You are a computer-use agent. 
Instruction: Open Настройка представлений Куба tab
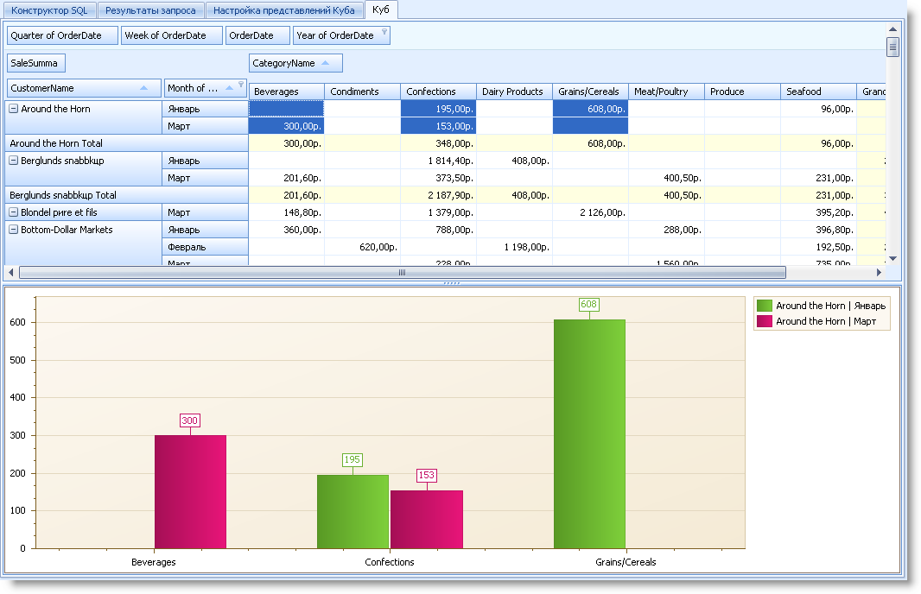(x=283, y=11)
